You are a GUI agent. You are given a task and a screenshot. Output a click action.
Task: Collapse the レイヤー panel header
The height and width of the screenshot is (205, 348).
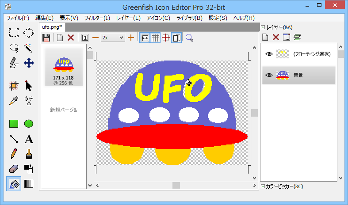[263, 27]
